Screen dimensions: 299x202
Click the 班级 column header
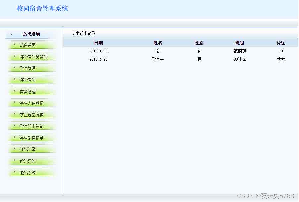pos(240,43)
